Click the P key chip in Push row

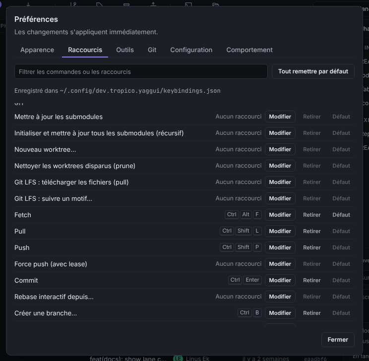257,247
